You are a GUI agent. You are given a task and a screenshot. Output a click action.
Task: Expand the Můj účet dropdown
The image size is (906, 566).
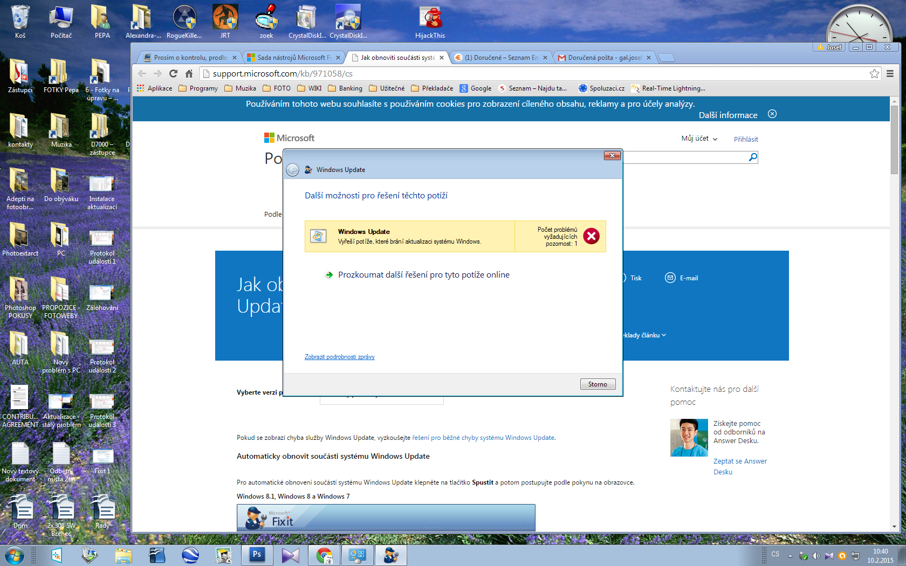point(699,139)
